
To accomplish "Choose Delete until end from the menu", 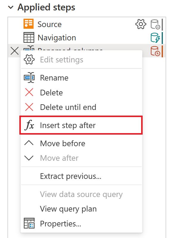I will click(x=69, y=107).
